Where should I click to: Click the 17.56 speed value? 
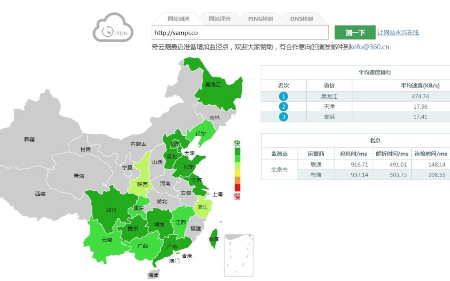[x=420, y=107]
